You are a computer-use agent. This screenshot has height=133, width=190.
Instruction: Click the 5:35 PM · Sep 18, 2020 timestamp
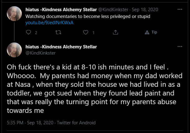point(30,123)
